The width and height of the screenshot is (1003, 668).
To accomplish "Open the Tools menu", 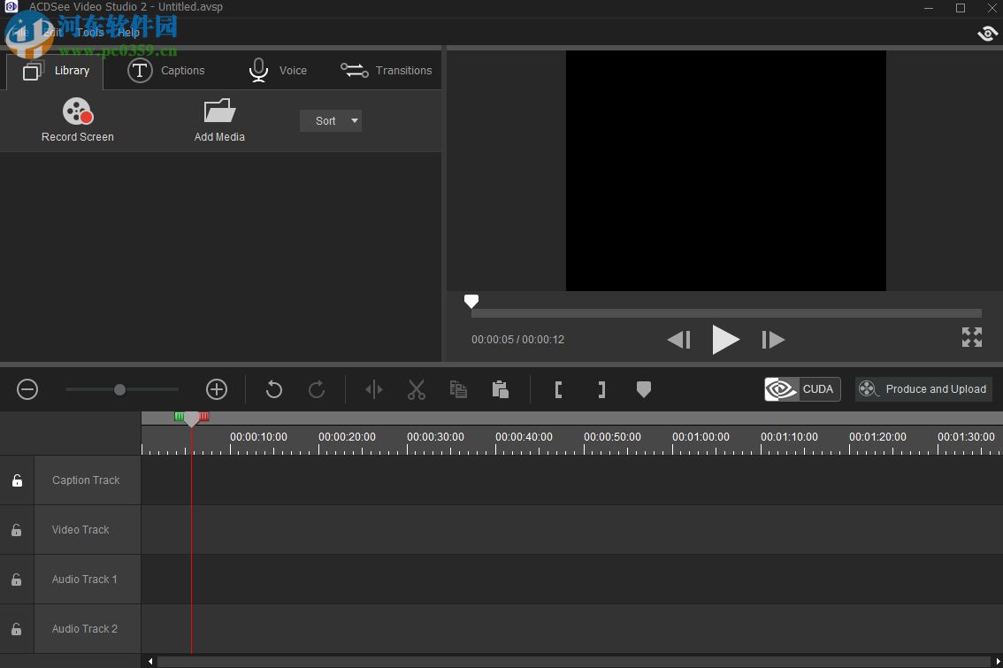I will [x=89, y=31].
